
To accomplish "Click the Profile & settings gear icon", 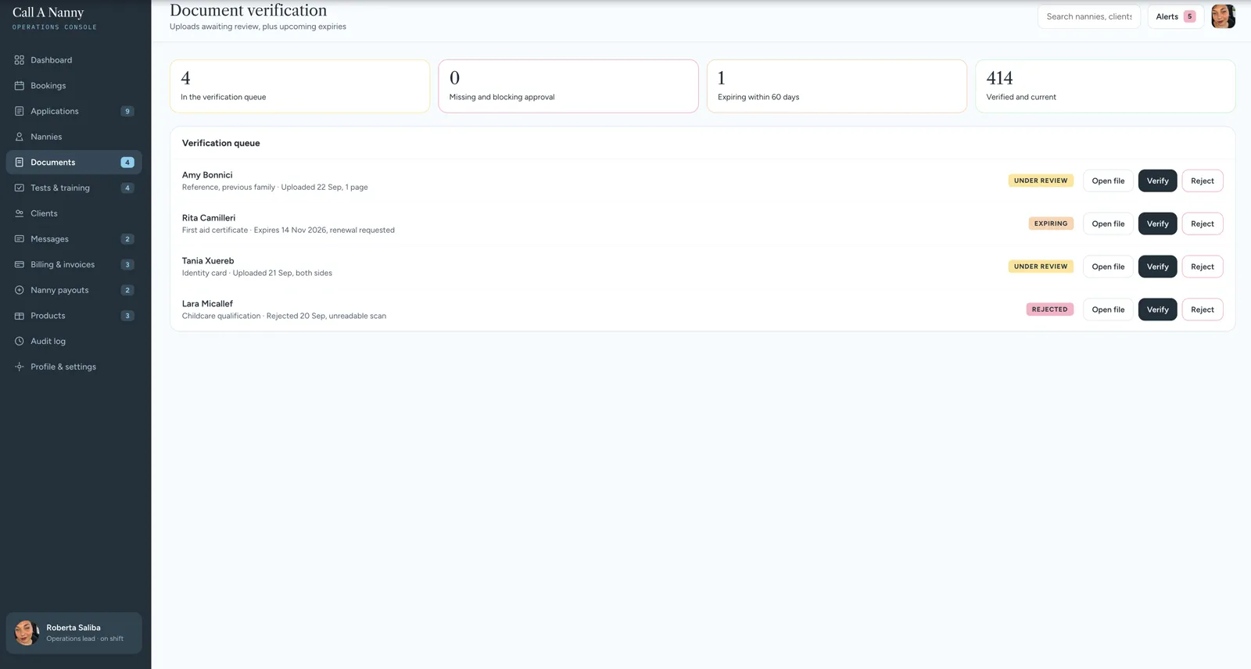I will 20,367.
